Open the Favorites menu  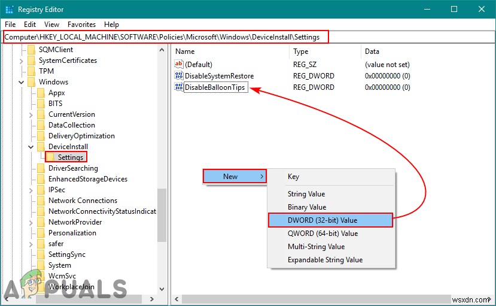point(81,25)
